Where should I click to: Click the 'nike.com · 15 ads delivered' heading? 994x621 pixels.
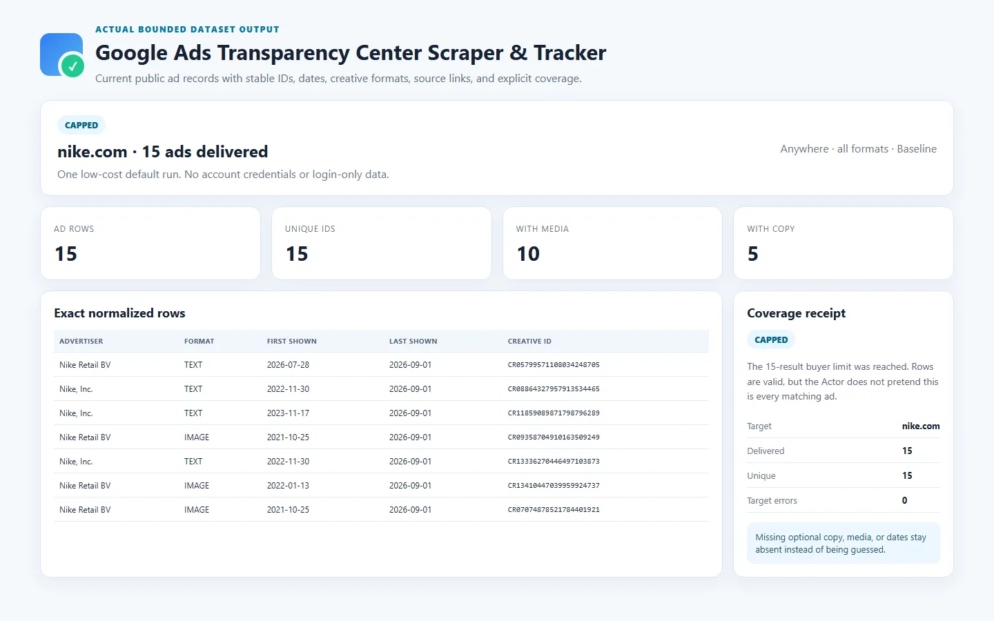coord(163,152)
